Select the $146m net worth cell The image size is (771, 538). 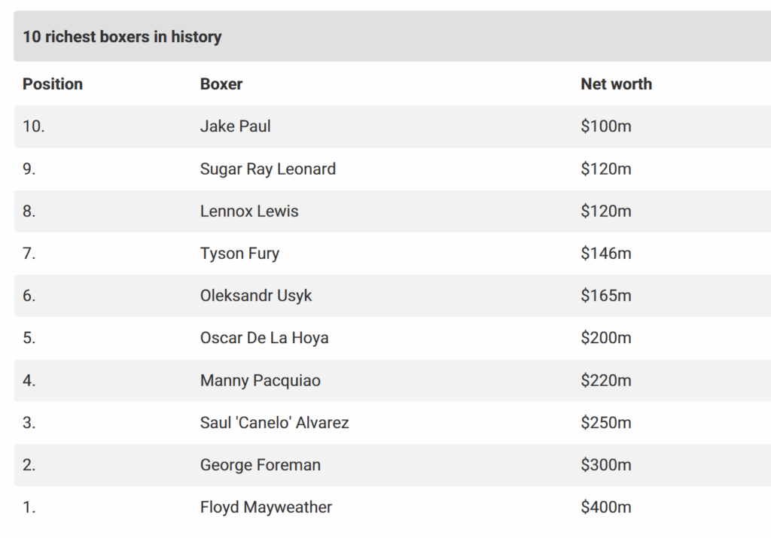coord(605,254)
